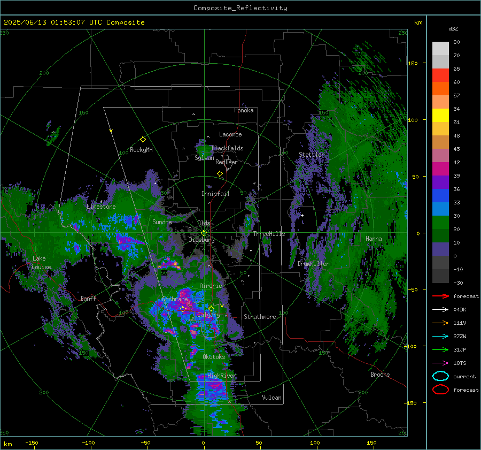Image resolution: width=481 pixels, height=450 pixels.
Task: Click the 'Limestone' label
Action: (101, 207)
